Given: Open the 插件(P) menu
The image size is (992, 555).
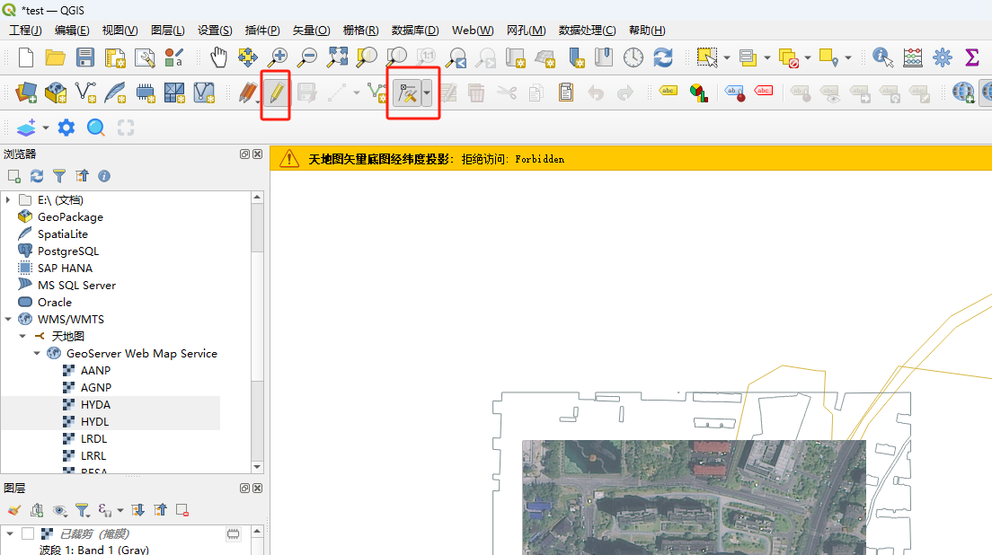Looking at the screenshot, I should click(x=262, y=31).
